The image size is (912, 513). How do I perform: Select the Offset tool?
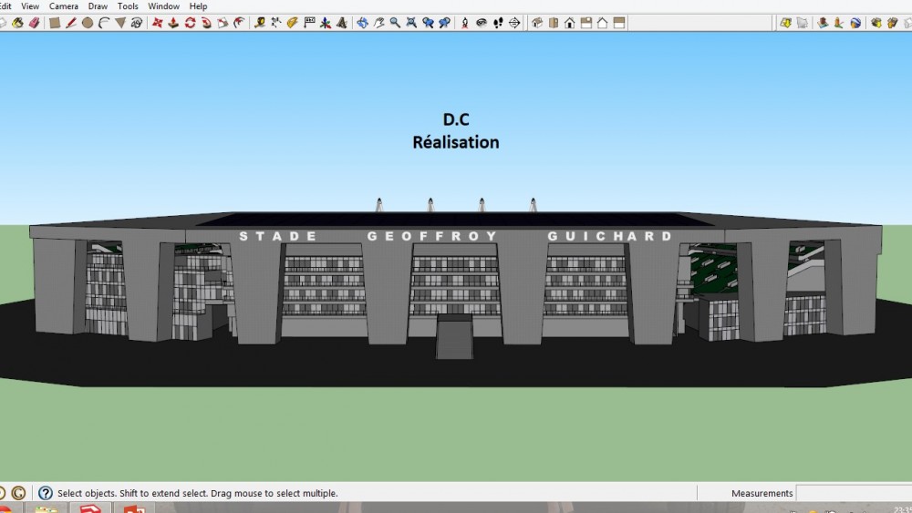click(x=238, y=23)
